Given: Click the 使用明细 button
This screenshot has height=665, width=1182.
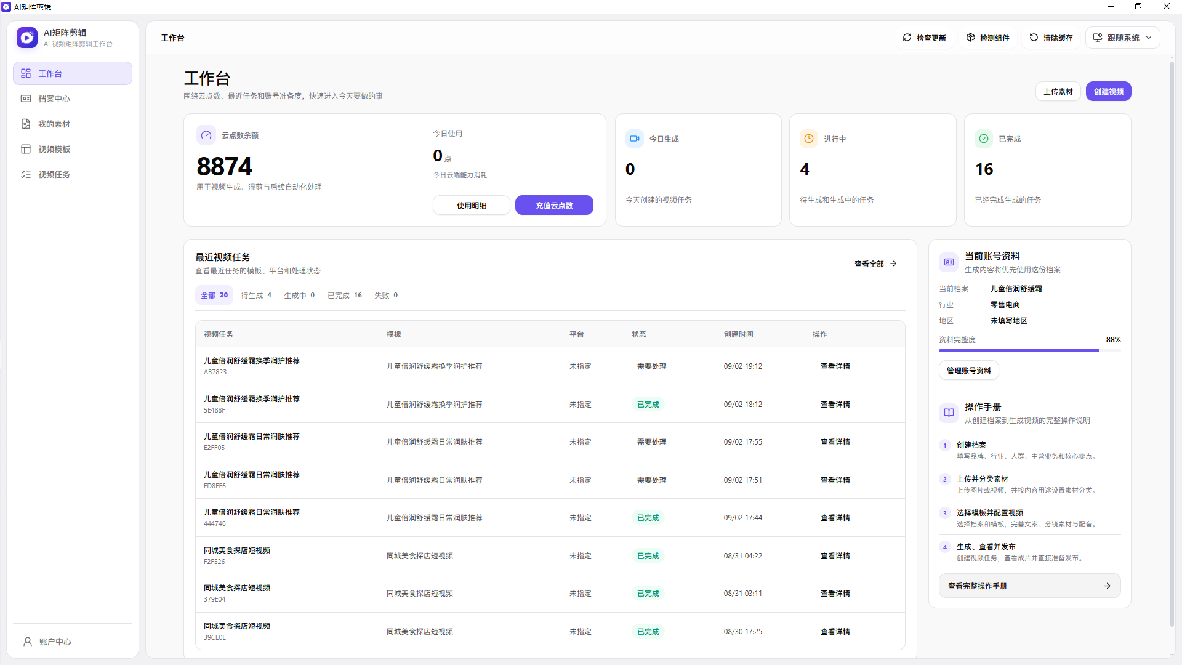Looking at the screenshot, I should click(x=472, y=206).
